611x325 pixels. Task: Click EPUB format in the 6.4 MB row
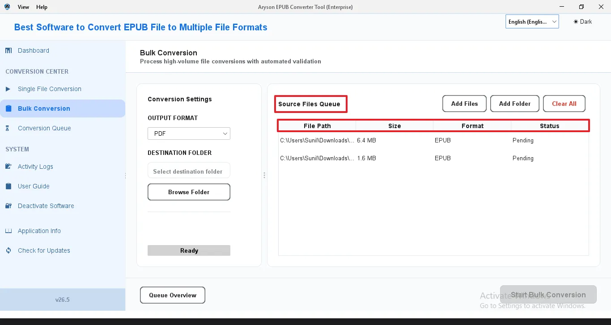tap(443, 140)
